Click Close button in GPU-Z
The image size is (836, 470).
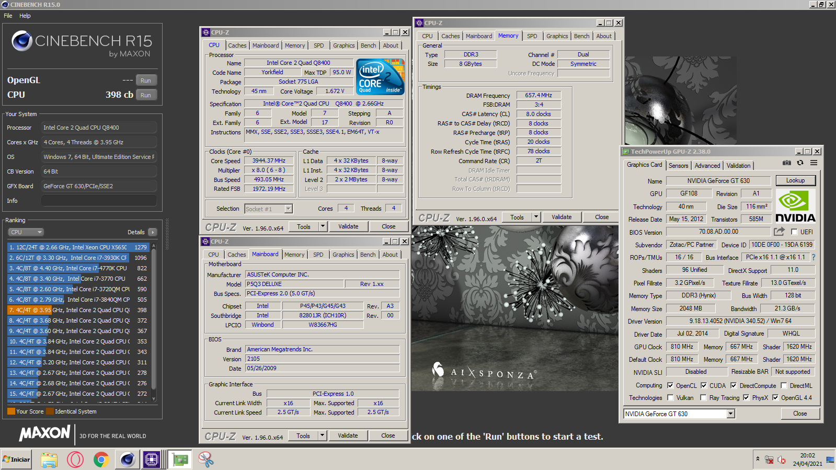pyautogui.click(x=800, y=414)
